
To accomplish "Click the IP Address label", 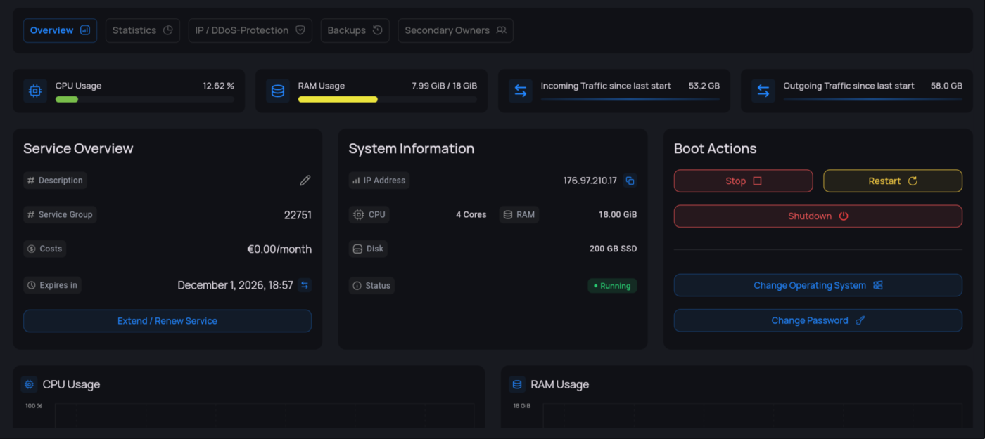I will 379,181.
